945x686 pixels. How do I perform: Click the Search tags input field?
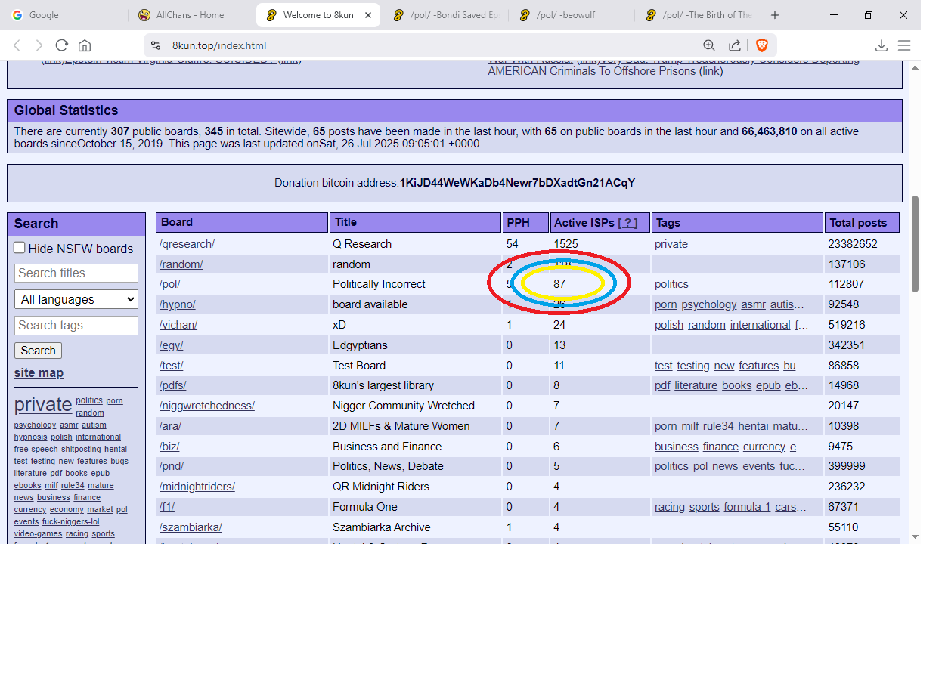coord(76,326)
